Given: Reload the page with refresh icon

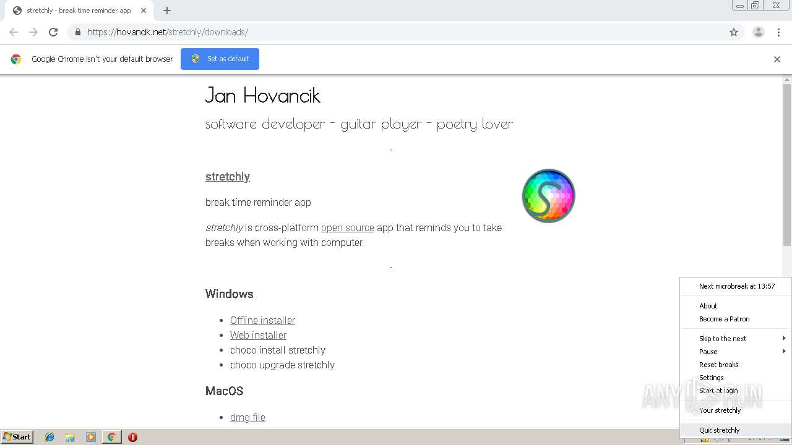Looking at the screenshot, I should pos(53,32).
